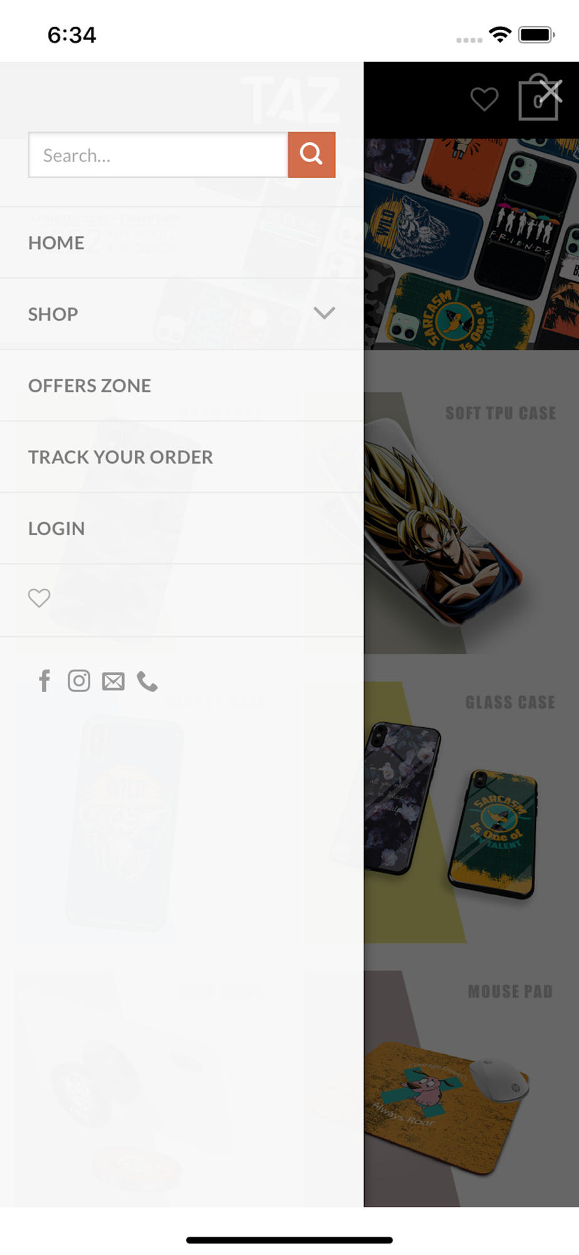Open wishlist heart in top header
Screen dimensions: 579x1255
(484, 99)
